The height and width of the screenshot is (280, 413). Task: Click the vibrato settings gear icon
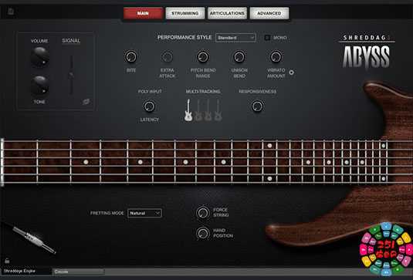tap(291, 73)
